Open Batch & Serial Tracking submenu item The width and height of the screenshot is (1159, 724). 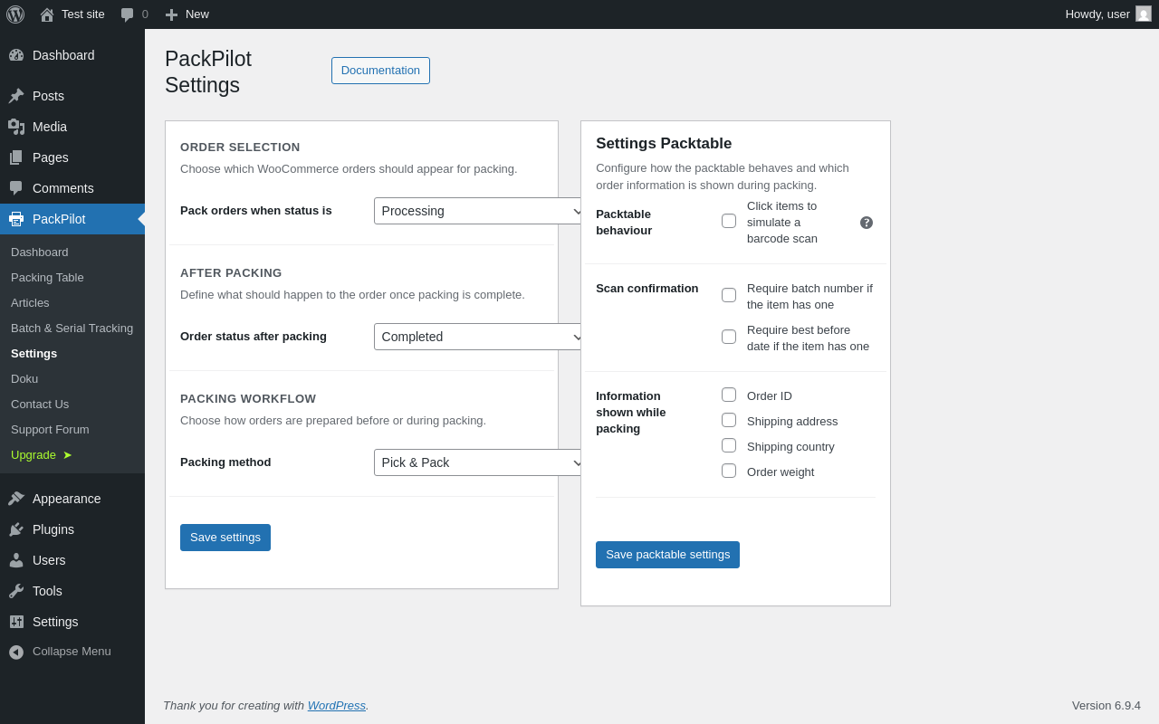pos(72,328)
